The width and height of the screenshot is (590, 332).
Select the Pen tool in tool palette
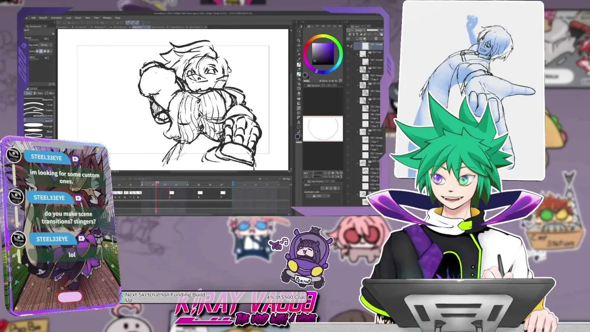pyautogui.click(x=299, y=65)
